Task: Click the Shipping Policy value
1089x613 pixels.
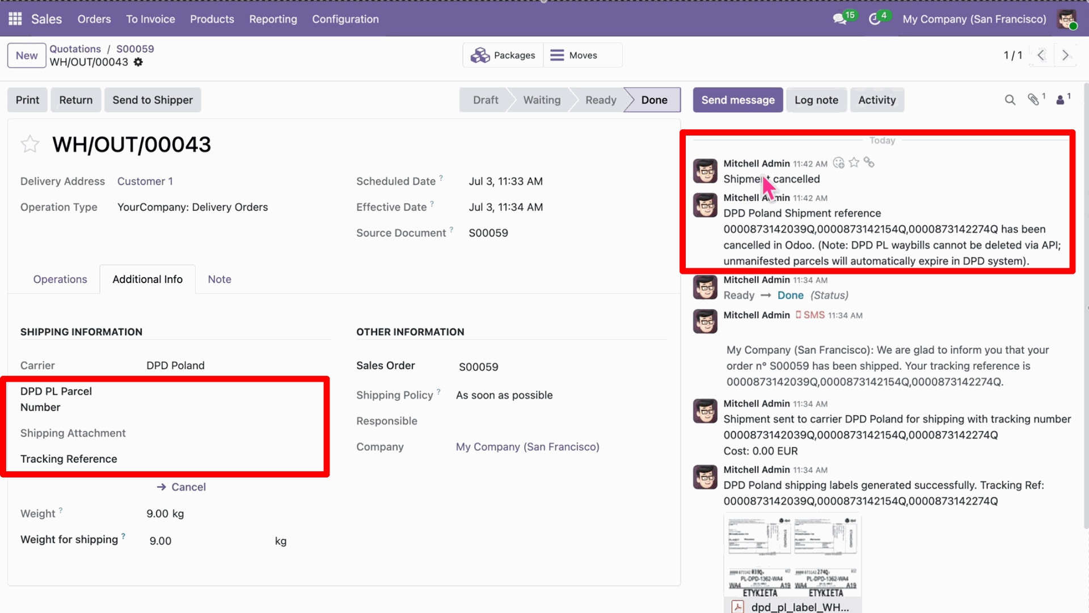Action: (x=504, y=395)
